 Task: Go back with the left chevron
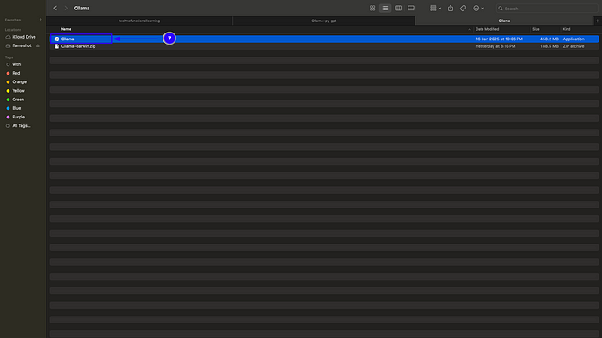pyautogui.click(x=55, y=8)
